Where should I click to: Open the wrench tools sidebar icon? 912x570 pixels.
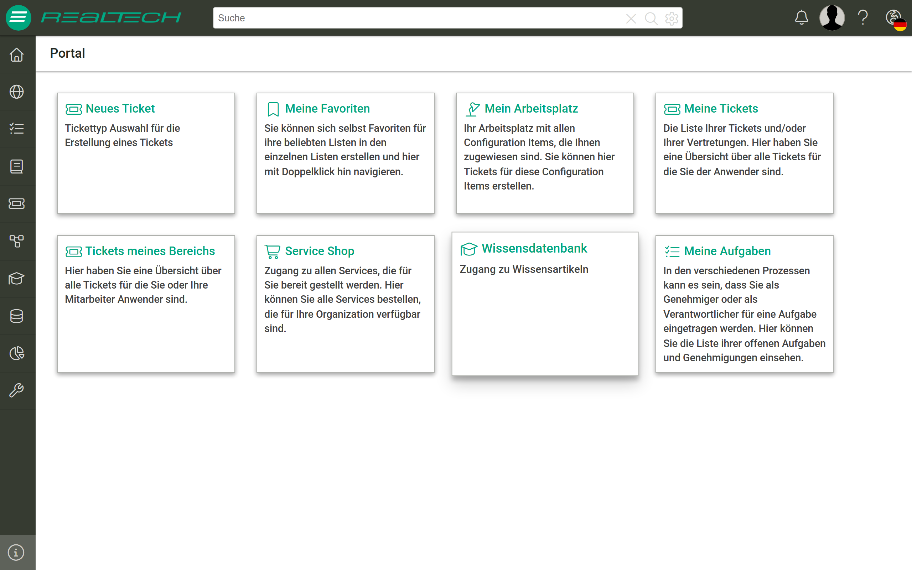pos(17,390)
